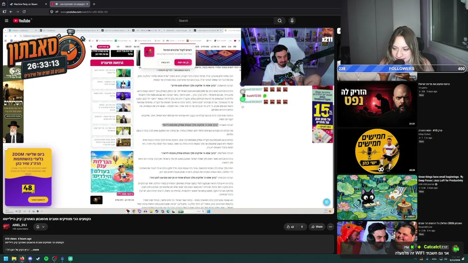
Task: Share this YouTube video
Action: (x=317, y=227)
